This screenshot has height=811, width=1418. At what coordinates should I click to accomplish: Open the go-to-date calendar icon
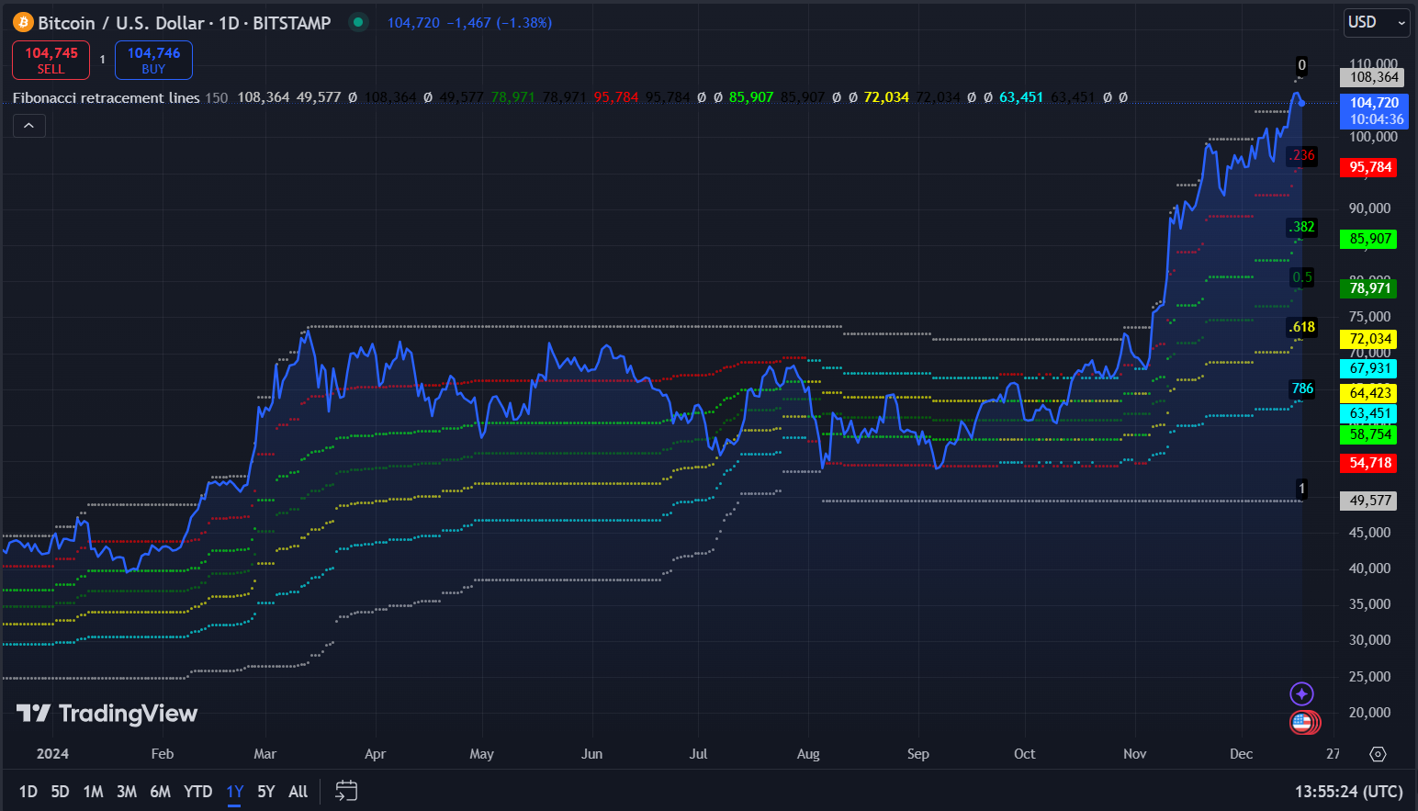click(346, 791)
